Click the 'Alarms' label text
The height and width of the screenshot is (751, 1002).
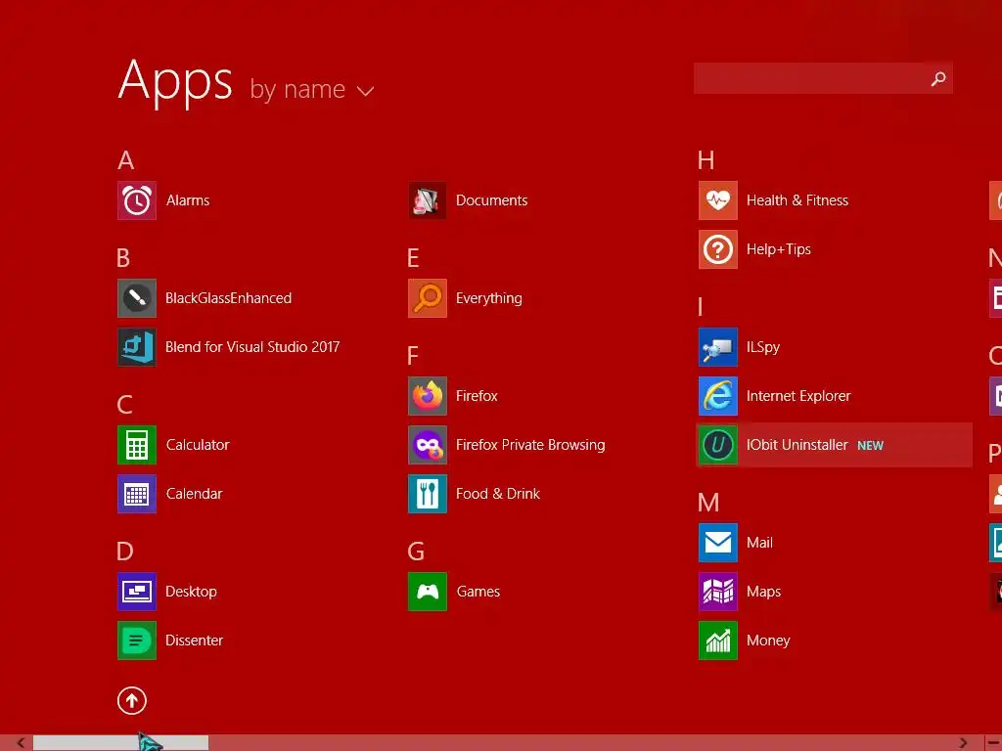[188, 200]
